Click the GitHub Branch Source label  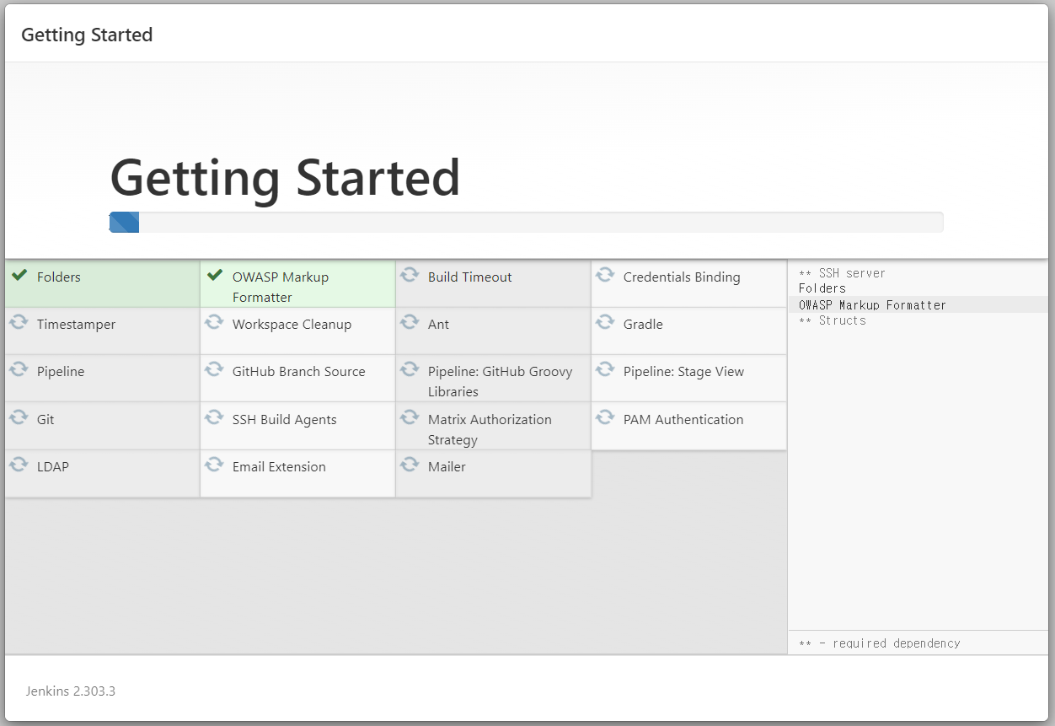pos(299,371)
